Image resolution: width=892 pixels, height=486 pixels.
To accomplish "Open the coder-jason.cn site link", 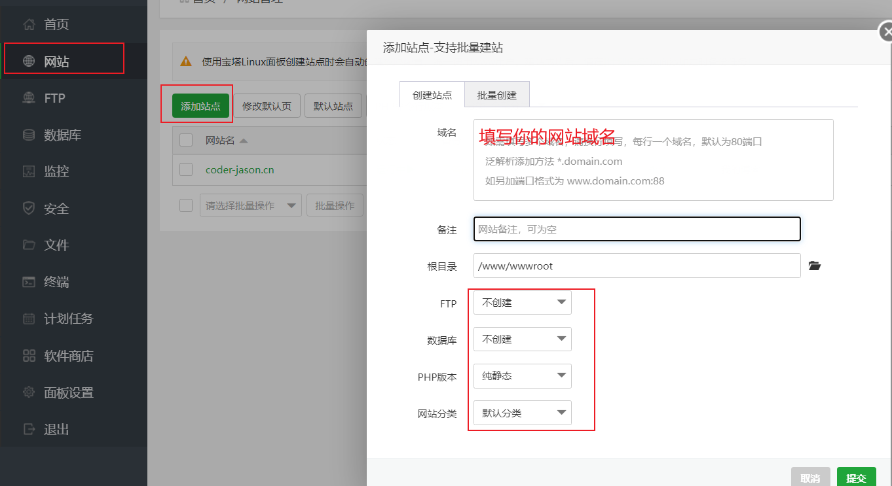I will click(240, 170).
